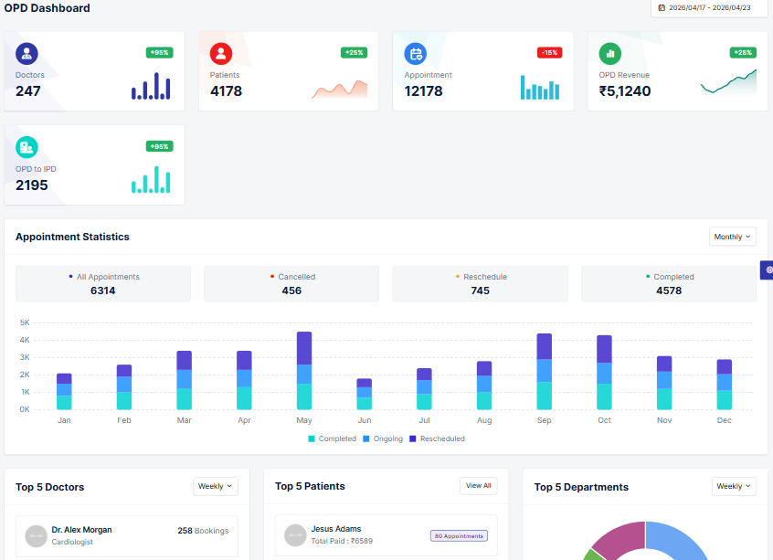Click the Doctors card icon

26,53
